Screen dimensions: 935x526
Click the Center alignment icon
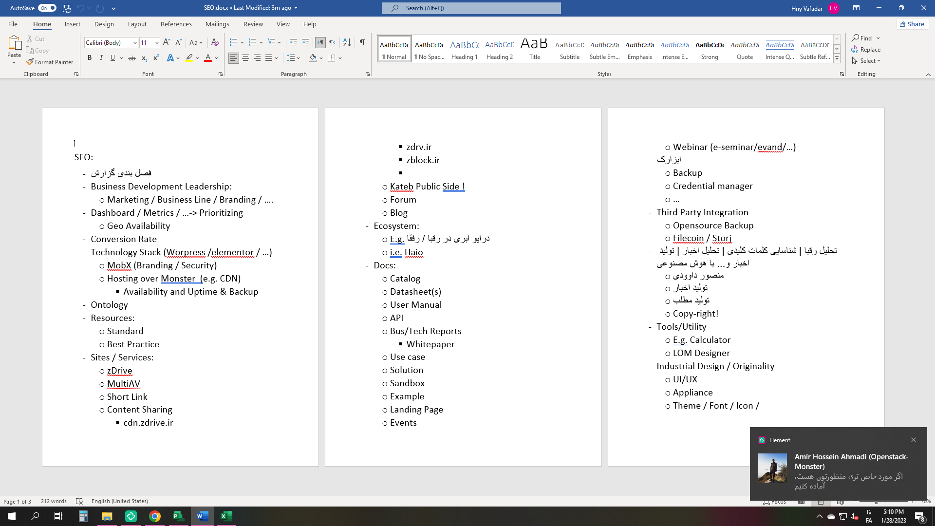(245, 58)
